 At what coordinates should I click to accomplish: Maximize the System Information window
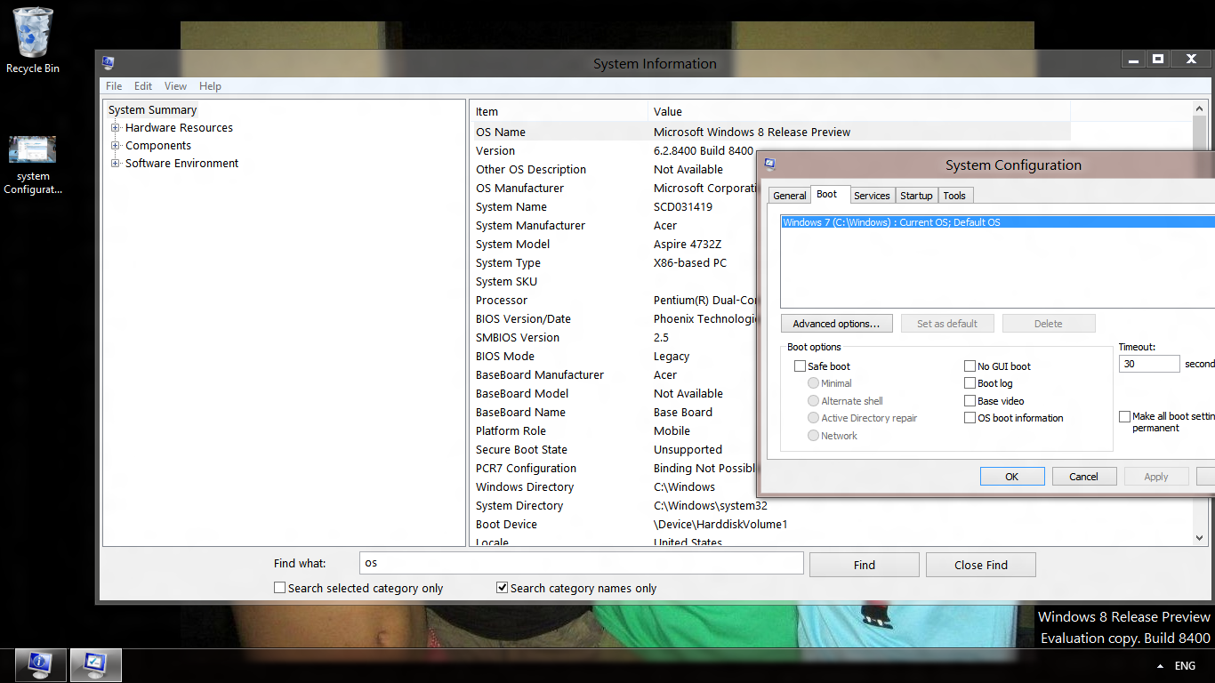[1157, 60]
